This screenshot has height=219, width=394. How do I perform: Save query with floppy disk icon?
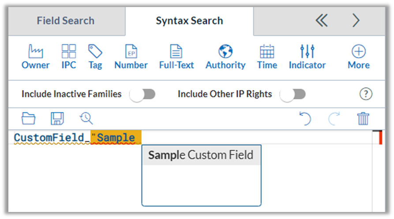57,118
